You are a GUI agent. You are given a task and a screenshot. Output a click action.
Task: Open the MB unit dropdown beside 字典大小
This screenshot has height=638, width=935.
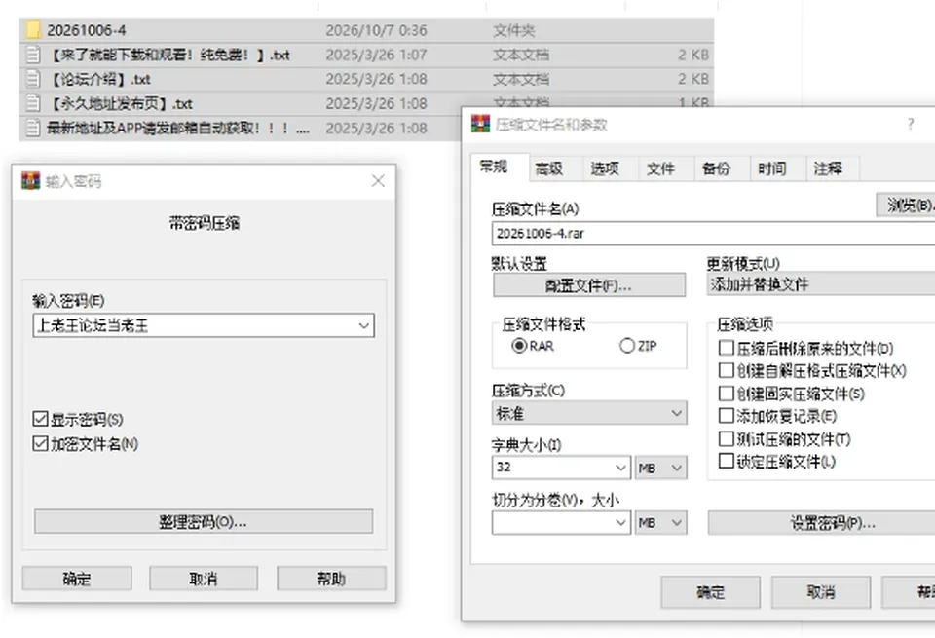point(660,468)
